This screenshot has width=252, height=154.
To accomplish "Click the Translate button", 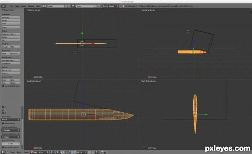I will [x=11, y=17].
